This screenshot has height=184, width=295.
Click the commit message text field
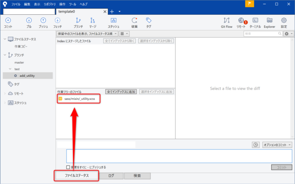tap(179, 156)
